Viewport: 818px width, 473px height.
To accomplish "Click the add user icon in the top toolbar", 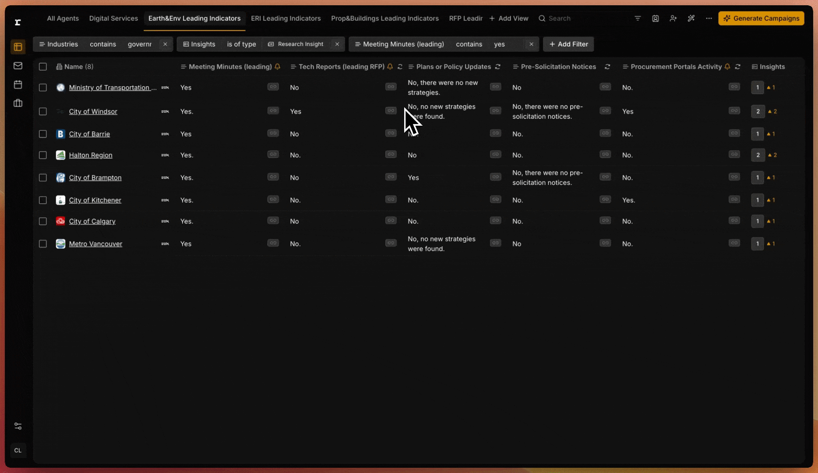I will click(673, 18).
